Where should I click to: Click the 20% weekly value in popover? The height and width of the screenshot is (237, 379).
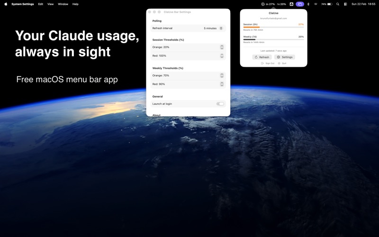[x=301, y=37]
